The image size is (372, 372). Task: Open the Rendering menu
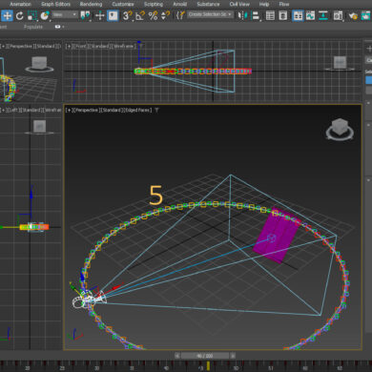click(91, 4)
